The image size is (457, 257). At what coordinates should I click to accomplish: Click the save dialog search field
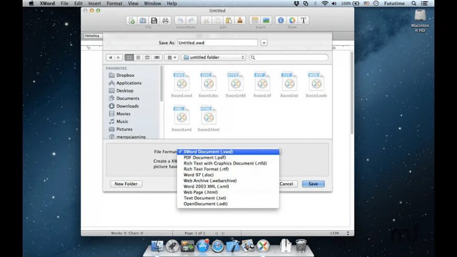288,58
